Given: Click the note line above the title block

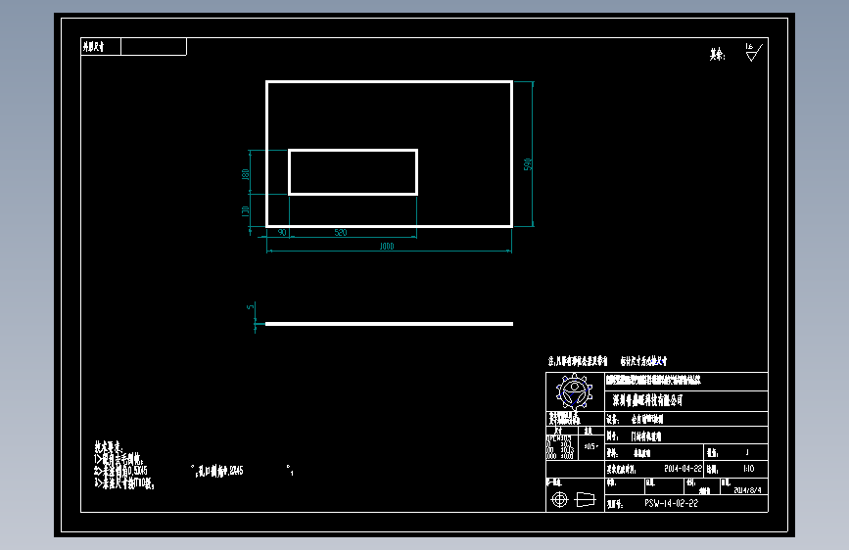Looking at the screenshot, I should point(607,361).
